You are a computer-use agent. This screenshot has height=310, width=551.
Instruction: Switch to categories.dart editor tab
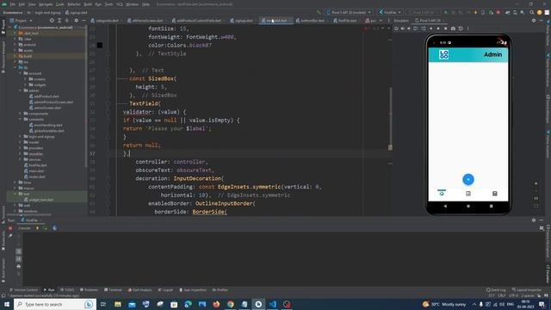click(x=105, y=21)
